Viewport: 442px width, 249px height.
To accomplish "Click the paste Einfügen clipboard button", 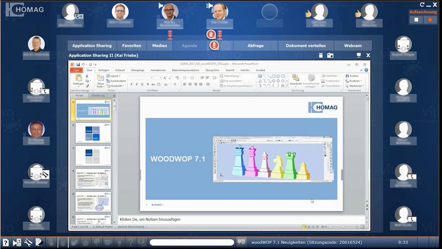I will [x=78, y=81].
